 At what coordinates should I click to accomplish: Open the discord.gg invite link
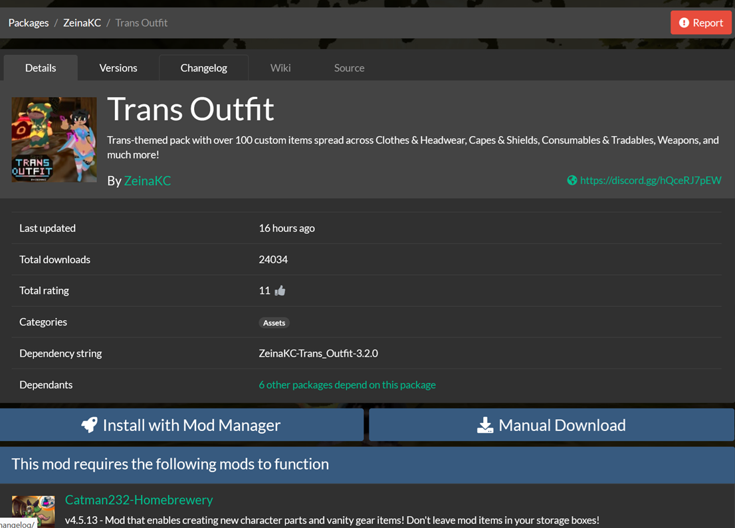pyautogui.click(x=650, y=180)
